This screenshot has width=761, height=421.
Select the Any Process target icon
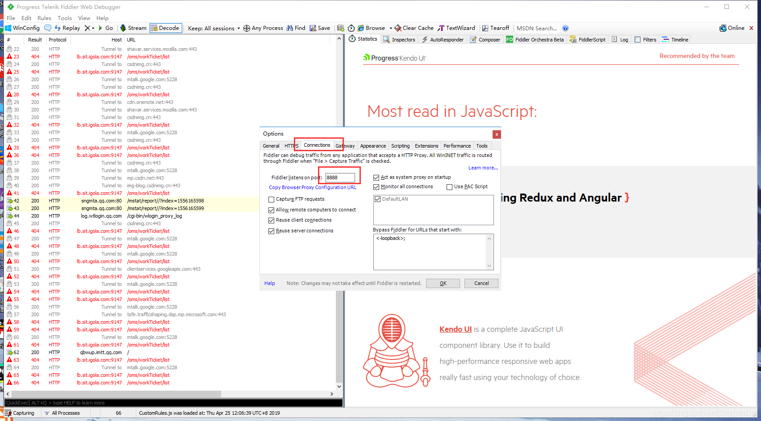pyautogui.click(x=247, y=28)
